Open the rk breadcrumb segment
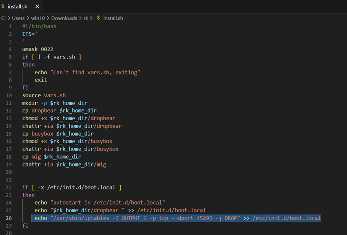Image resolution: width=347 pixels, height=235 pixels. coord(86,18)
